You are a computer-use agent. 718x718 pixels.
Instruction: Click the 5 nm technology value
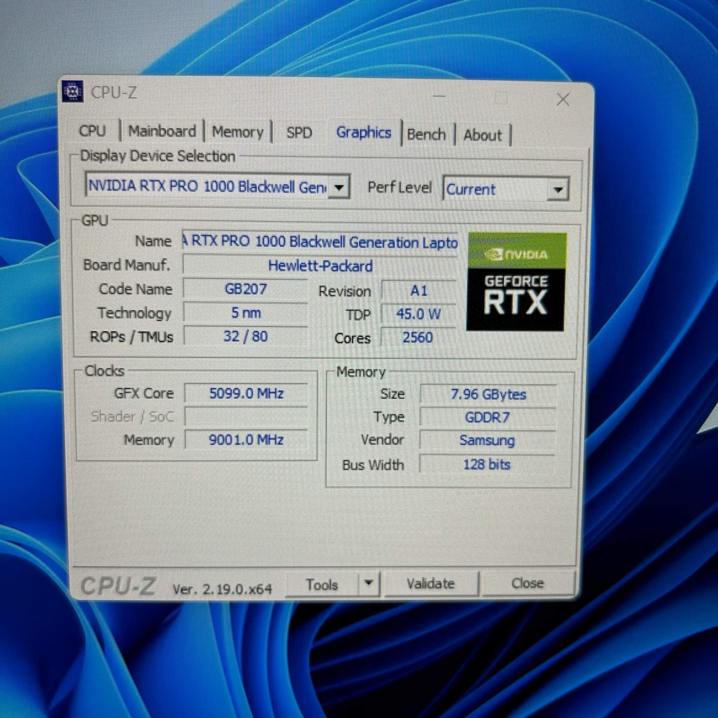pos(246,313)
